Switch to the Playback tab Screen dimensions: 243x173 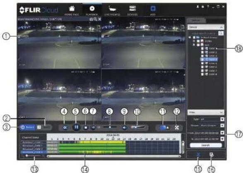tap(92, 10)
